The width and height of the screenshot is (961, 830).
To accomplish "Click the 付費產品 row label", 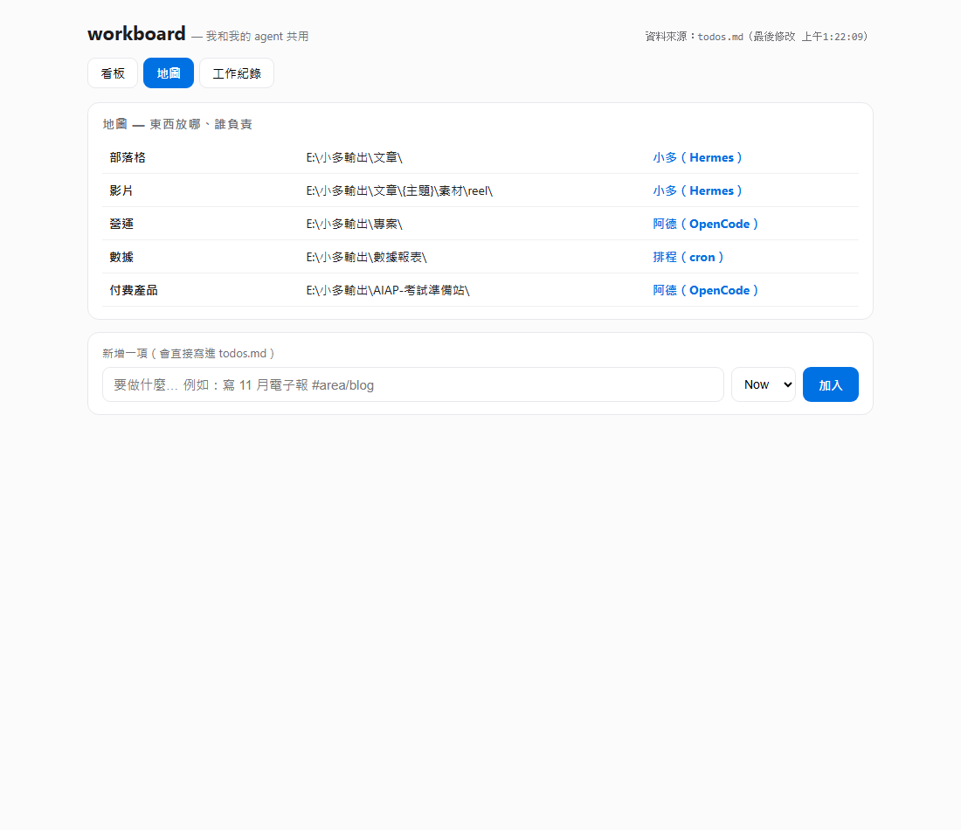I will click(x=134, y=290).
